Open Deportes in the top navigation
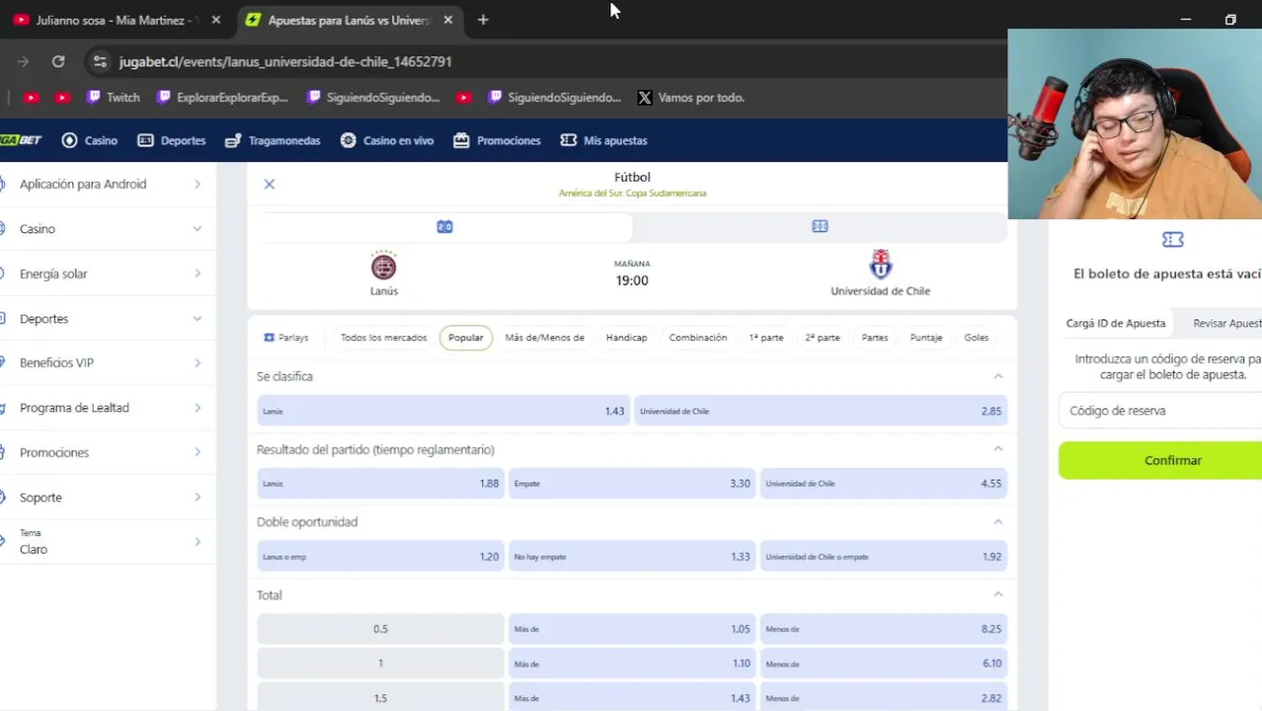This screenshot has width=1262, height=711. pyautogui.click(x=172, y=140)
